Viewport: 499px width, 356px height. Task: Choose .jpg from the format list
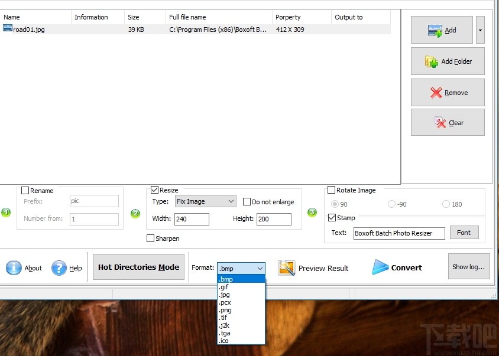coord(241,295)
